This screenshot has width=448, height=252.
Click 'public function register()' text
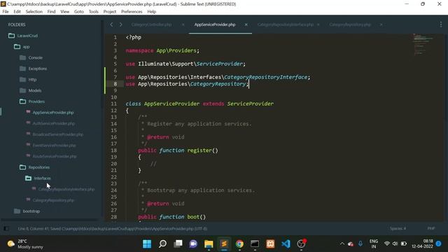point(178,150)
